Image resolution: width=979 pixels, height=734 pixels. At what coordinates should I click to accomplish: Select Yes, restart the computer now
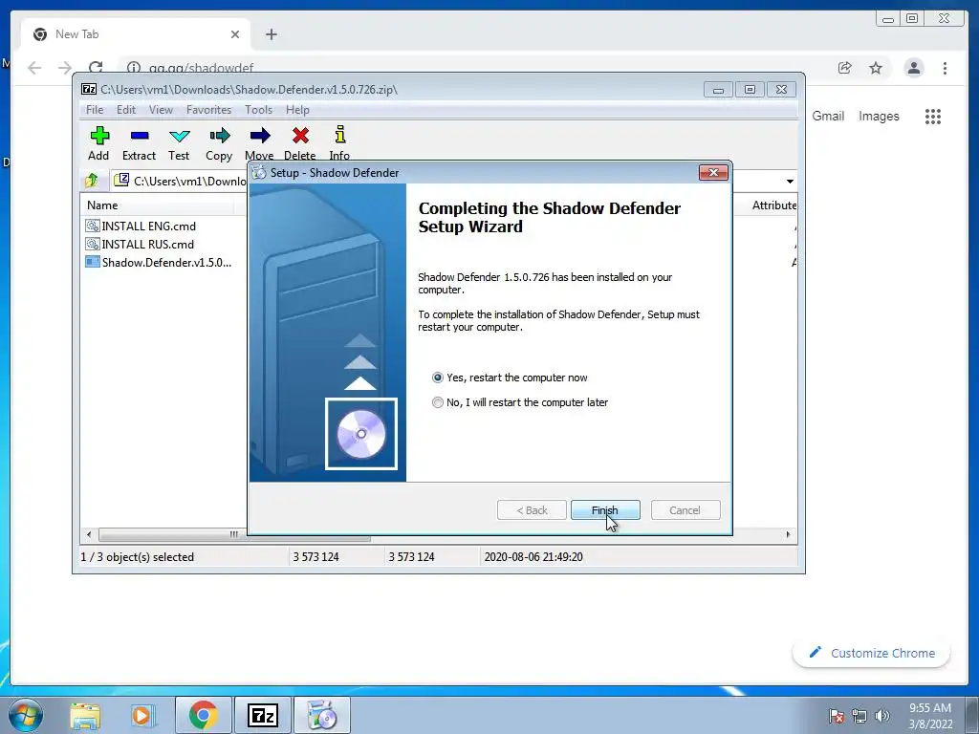point(510,378)
